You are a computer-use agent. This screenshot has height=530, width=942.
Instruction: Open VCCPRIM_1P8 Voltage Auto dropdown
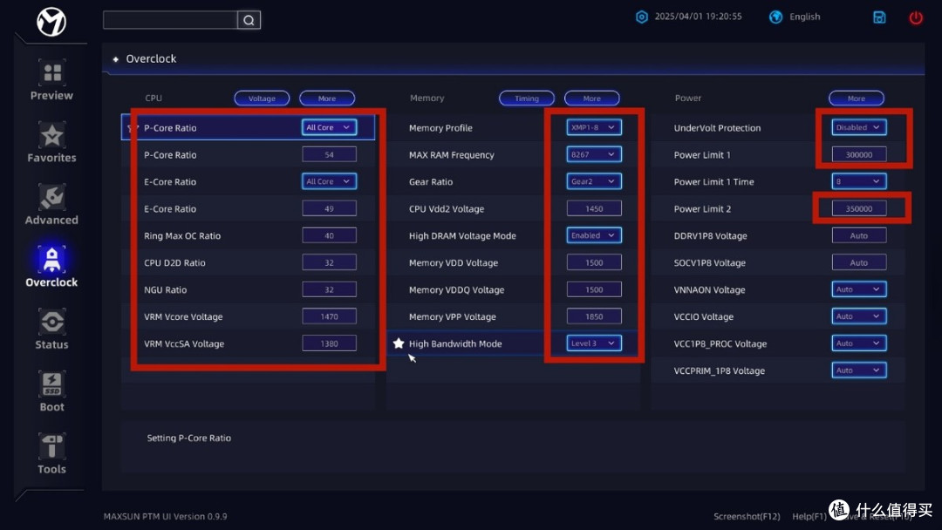(859, 370)
